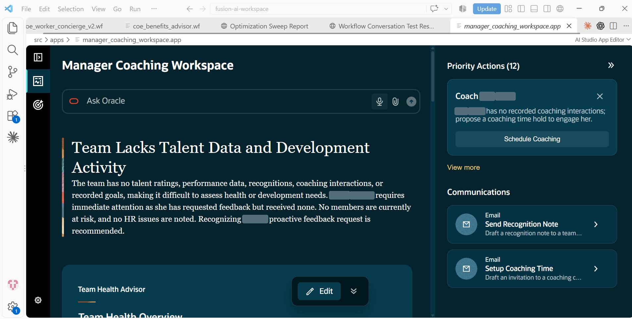The width and height of the screenshot is (632, 319).
Task: Click the Update button in title bar
Action: [x=487, y=9]
